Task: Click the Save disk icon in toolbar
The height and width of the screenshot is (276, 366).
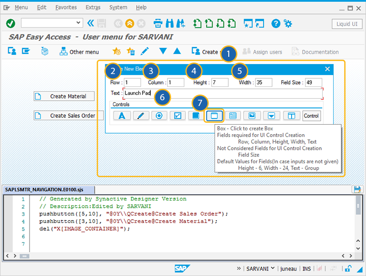Action: pyautogui.click(x=102, y=23)
